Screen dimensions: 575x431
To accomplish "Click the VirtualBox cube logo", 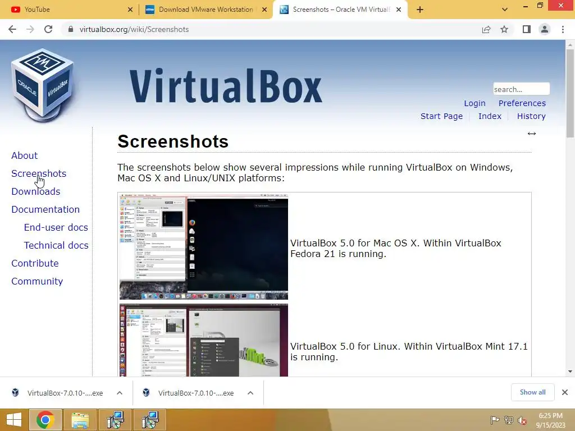I will [42, 85].
